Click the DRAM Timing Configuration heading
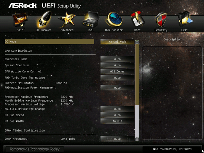Viewport: 204px width, 153px height. (x=25, y=130)
